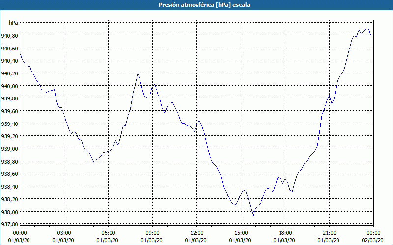Click the 09:00 time label
This screenshot has width=393, height=245.
(x=153, y=233)
